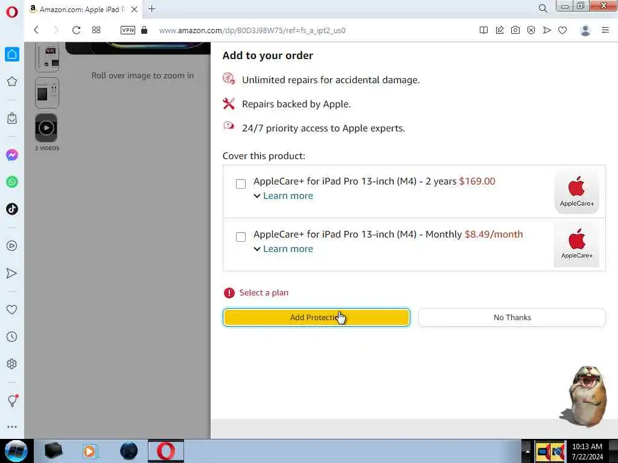The width and height of the screenshot is (618, 463).
Task: Open Easy Setup sliders icon
Action: pyautogui.click(x=605, y=30)
